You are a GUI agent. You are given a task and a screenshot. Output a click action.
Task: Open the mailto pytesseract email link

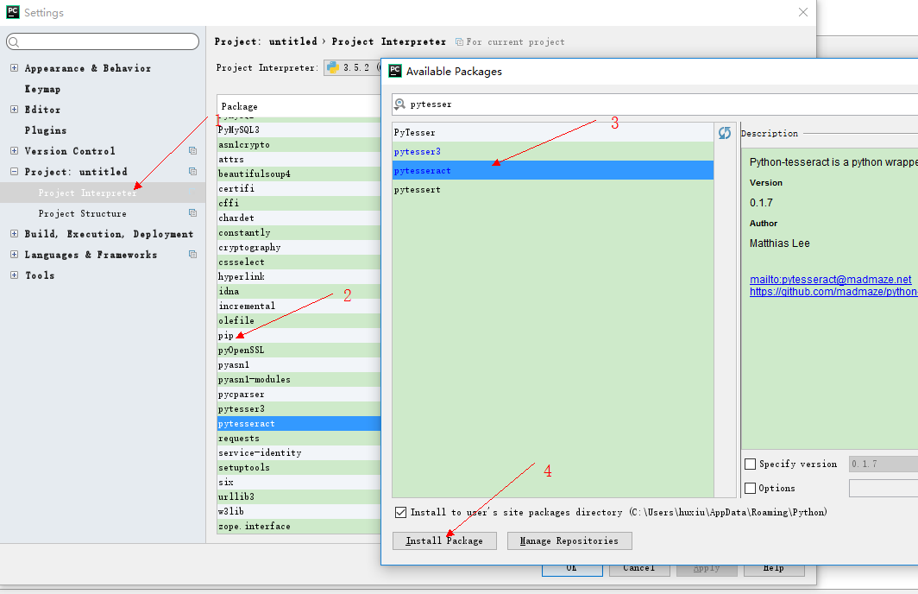point(830,280)
